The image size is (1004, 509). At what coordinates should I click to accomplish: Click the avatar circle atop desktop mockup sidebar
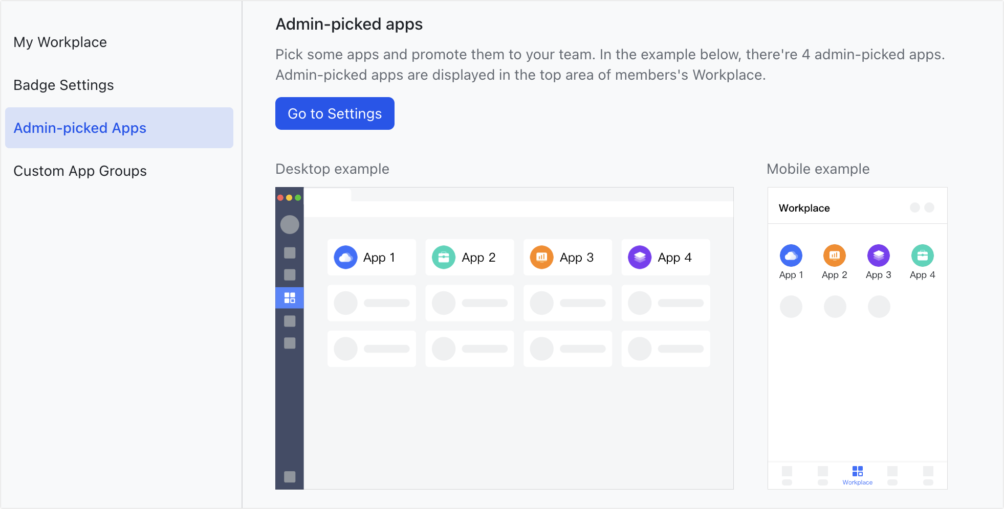[x=290, y=224]
